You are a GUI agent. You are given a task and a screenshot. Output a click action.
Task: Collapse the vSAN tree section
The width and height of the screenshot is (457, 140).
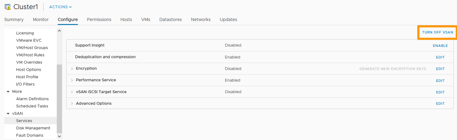pos(8,114)
